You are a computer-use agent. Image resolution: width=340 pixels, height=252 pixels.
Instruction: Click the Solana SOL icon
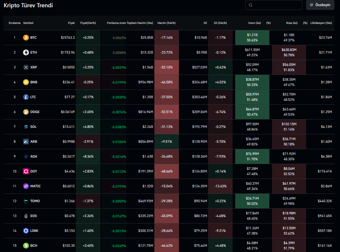click(26, 127)
